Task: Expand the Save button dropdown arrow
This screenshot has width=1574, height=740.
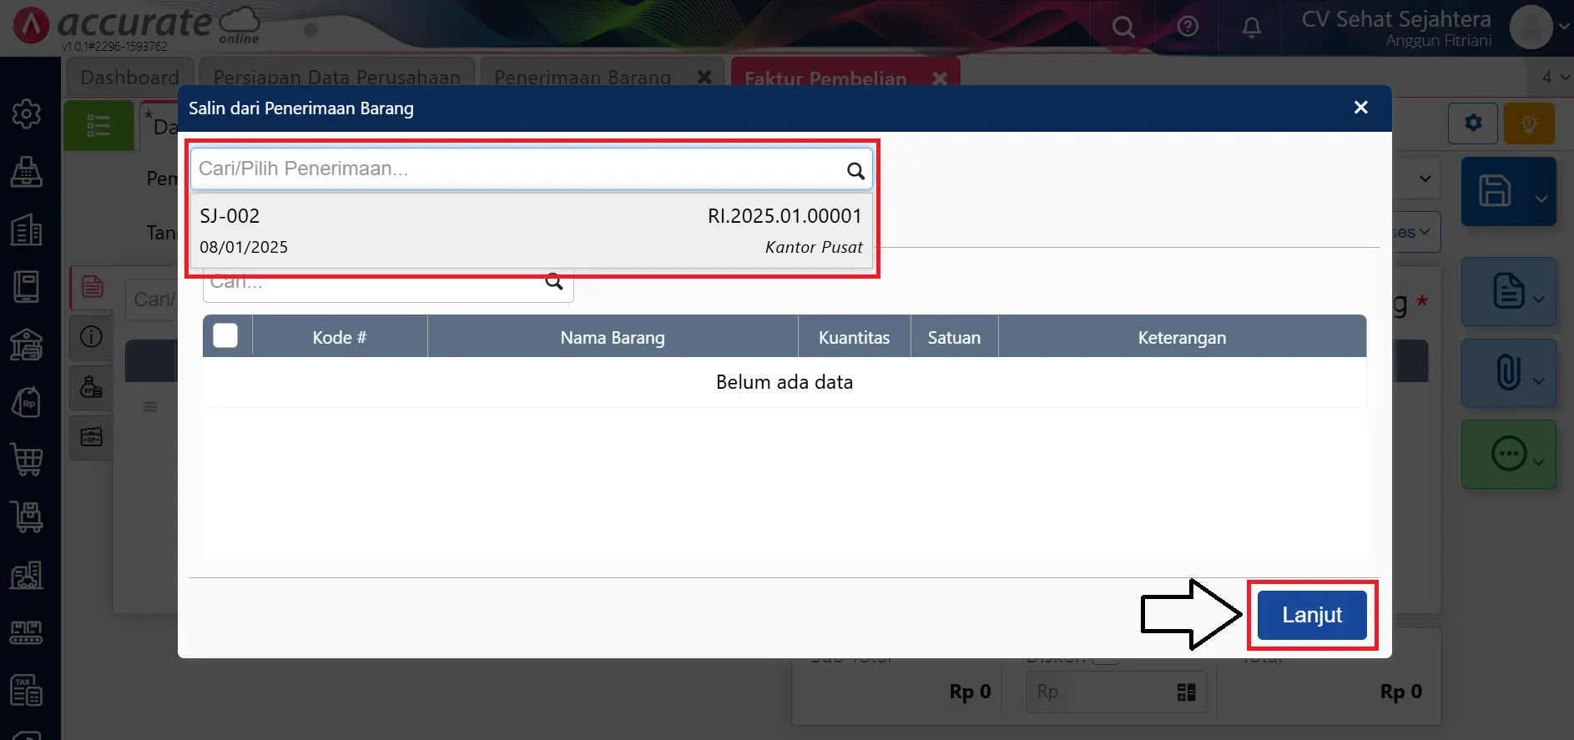Action: (x=1541, y=199)
